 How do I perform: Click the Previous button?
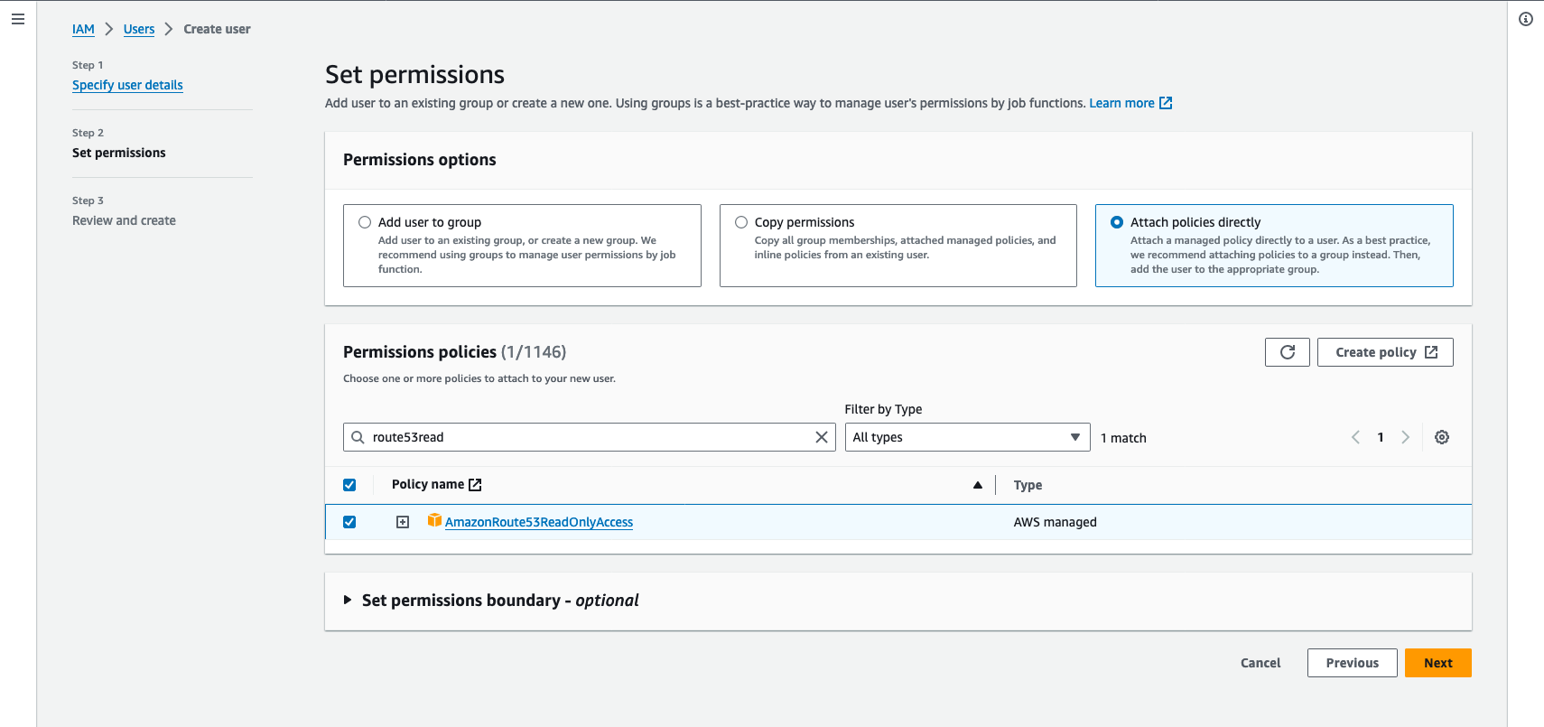1353,663
